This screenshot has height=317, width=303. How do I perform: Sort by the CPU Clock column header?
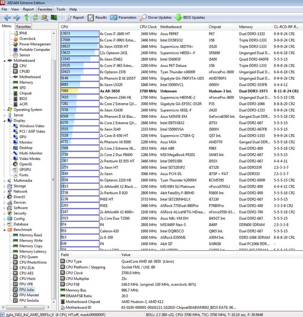[148, 27]
